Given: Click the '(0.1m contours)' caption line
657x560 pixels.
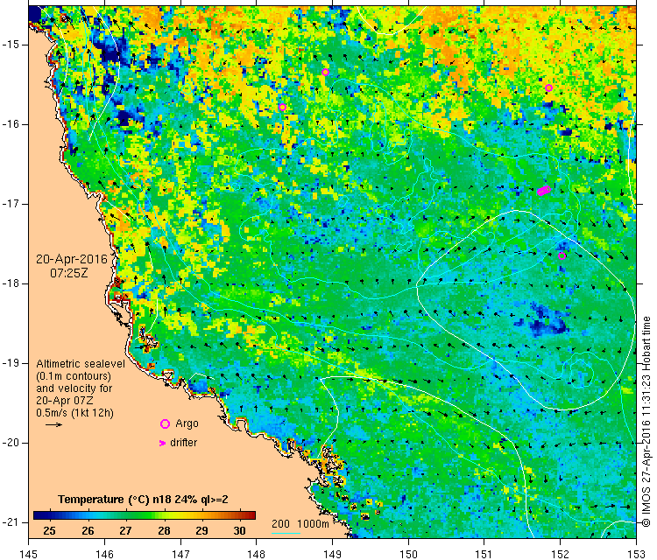Looking at the screenshot, I should point(74,376).
